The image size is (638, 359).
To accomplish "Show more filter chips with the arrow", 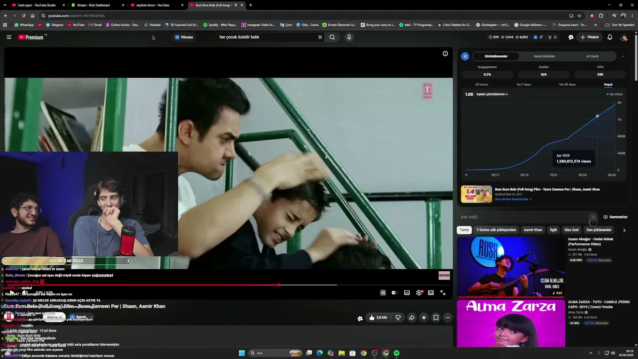I will coord(624,230).
